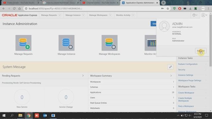The height and width of the screenshot is (119, 212).
Task: Open the Manage Requests icon tile
Action: tap(24, 43)
